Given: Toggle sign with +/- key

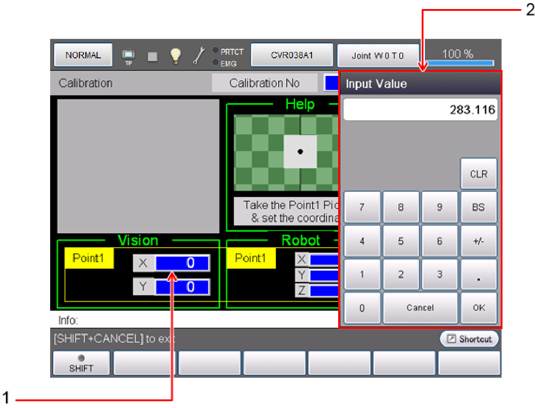Looking at the screenshot, I should (x=479, y=241).
